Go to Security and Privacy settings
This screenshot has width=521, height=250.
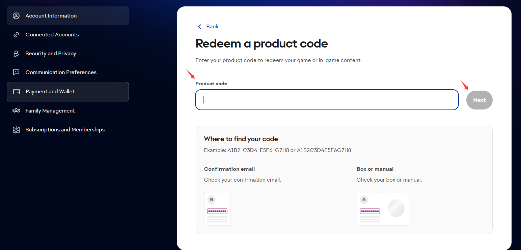click(68, 54)
